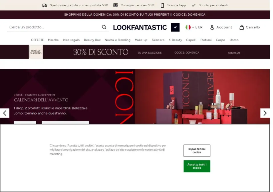Image resolution: width=273 pixels, height=192 pixels.
Task: Click the phone icon beside Scarica l'app
Action: 162,5
